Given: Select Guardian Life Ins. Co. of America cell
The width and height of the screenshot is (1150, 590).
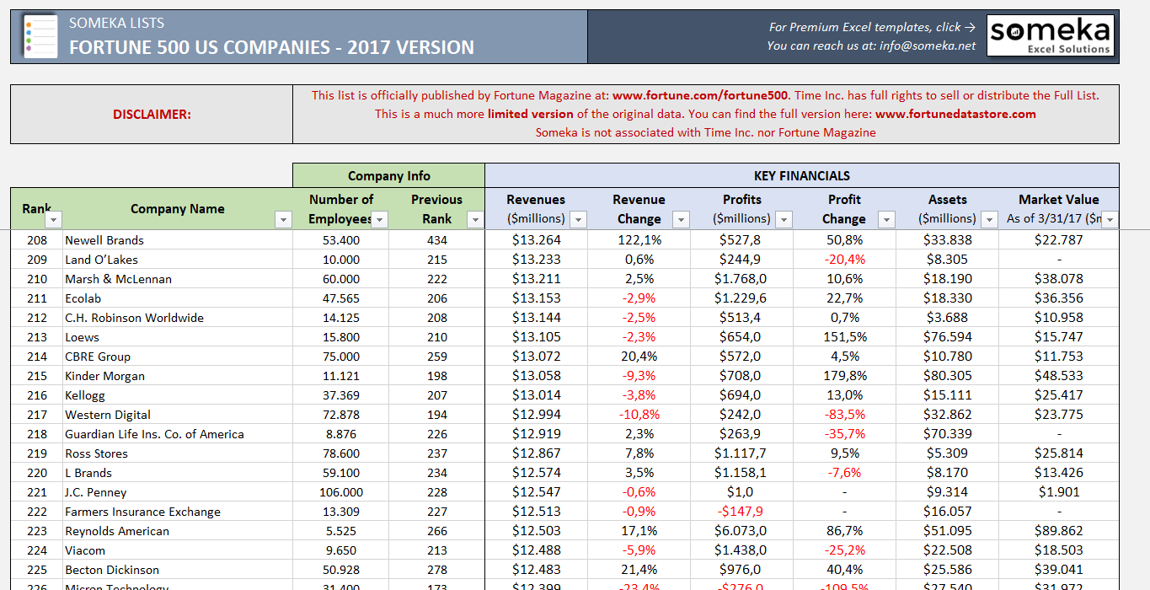Looking at the screenshot, I should coord(178,434).
